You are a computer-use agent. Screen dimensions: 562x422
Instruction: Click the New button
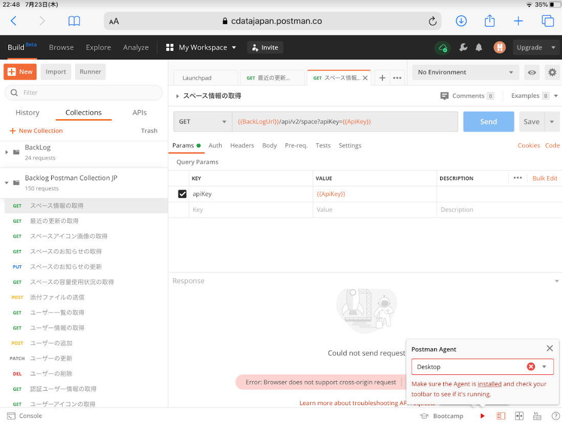point(20,72)
